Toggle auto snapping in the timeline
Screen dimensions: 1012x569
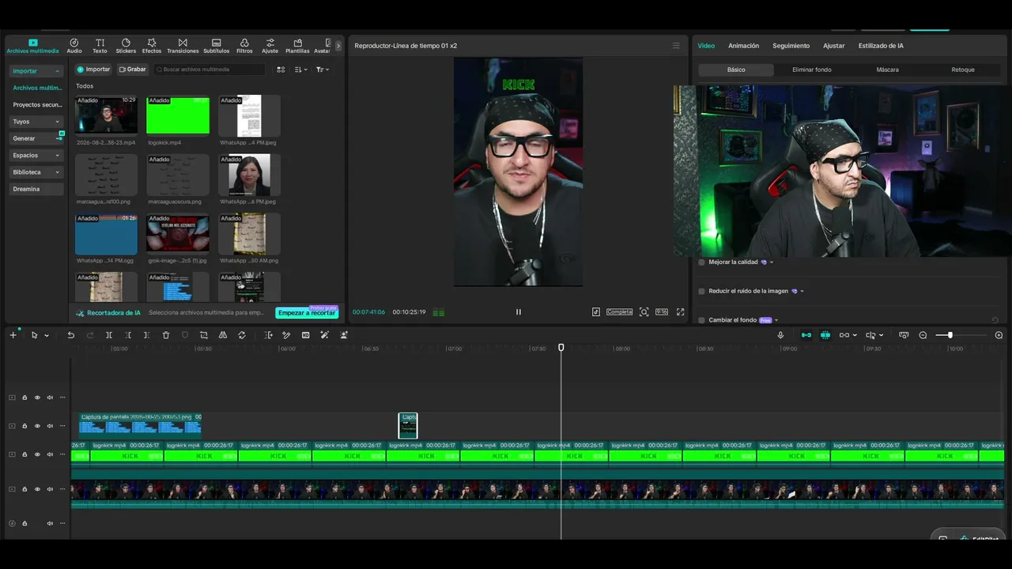(x=825, y=335)
